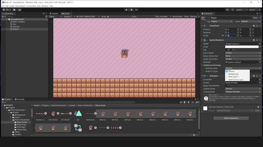Pause the game with the Pause button
Viewport: 263px width, 147px height.
[131, 10]
